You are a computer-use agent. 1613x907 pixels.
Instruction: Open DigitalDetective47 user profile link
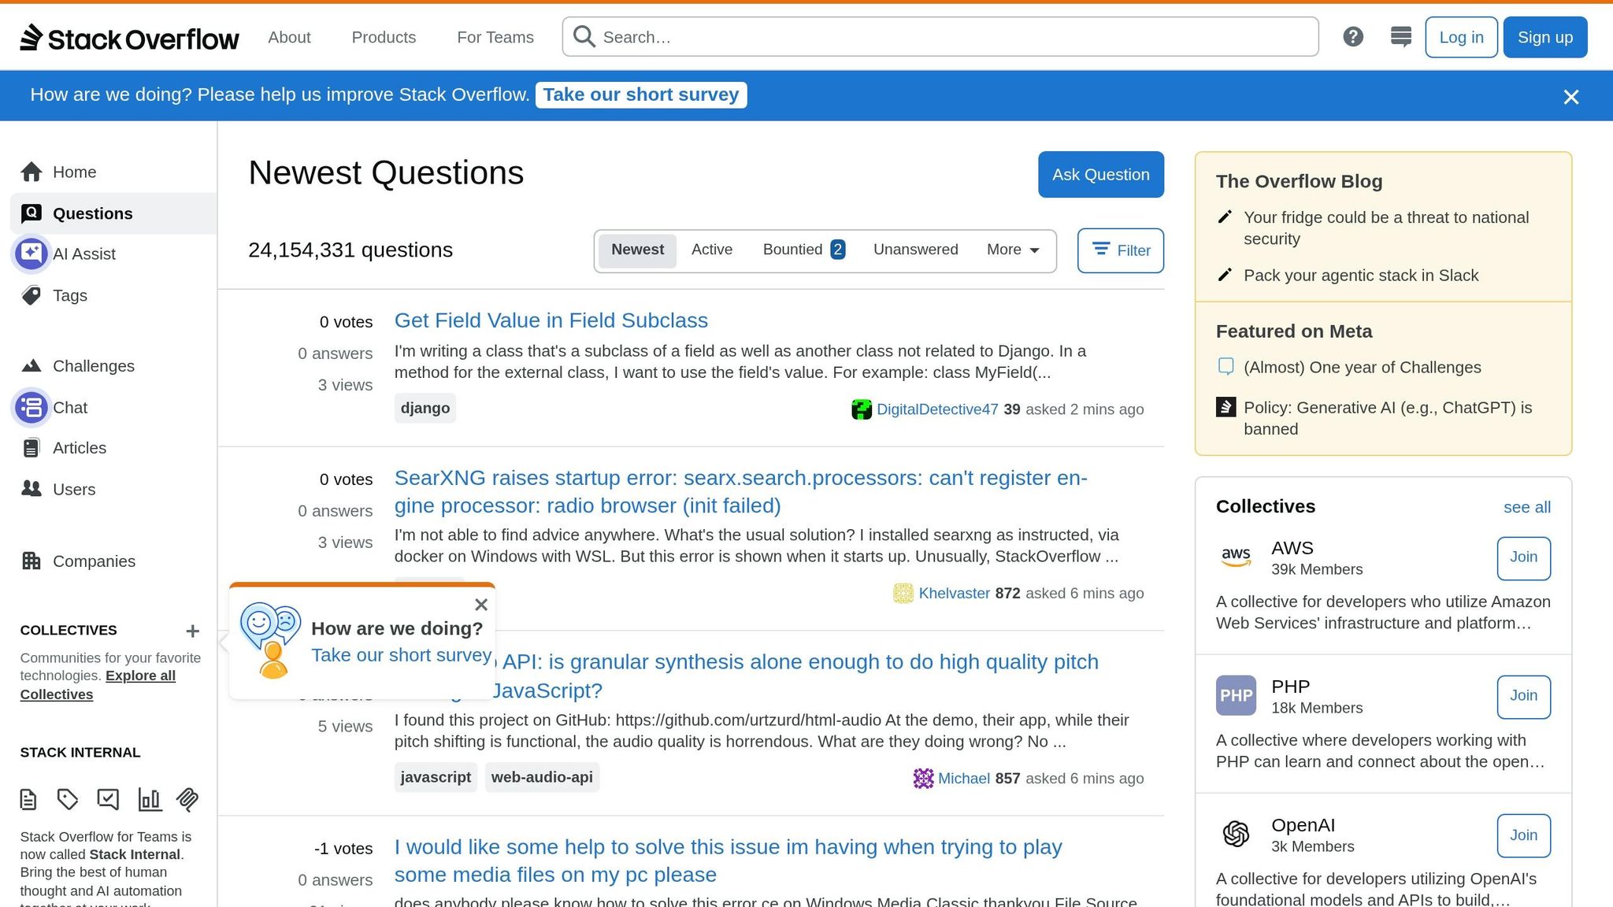pos(937,409)
